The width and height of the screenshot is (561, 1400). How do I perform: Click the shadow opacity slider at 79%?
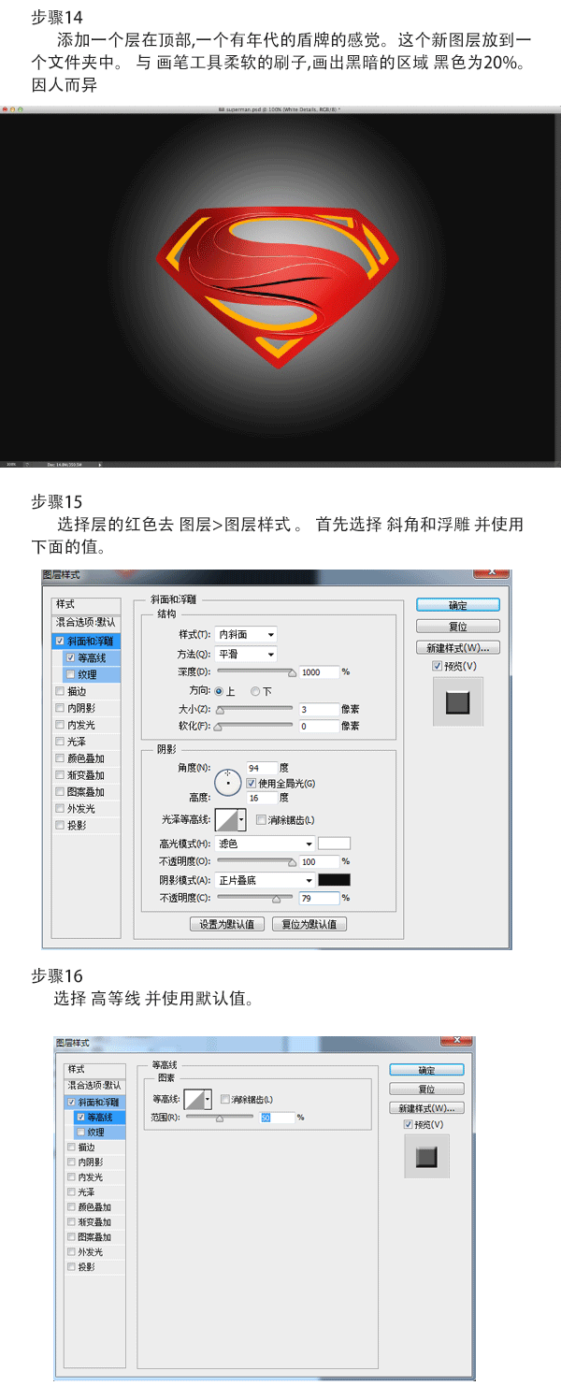(x=255, y=898)
